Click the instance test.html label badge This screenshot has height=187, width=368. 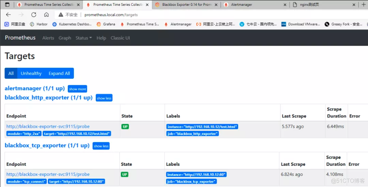(x=202, y=127)
